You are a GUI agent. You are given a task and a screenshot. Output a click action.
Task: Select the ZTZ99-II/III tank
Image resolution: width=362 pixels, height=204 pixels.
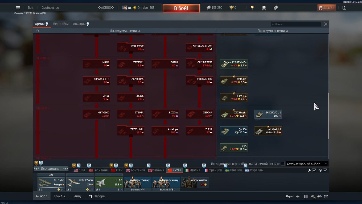[x=131, y=131]
